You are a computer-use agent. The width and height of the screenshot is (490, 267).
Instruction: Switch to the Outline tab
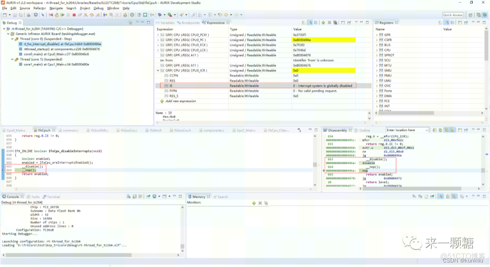tap(362, 130)
